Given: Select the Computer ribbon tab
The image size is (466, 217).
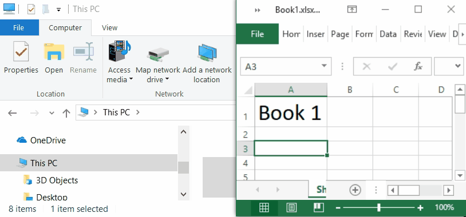Looking at the screenshot, I should pos(65,28).
